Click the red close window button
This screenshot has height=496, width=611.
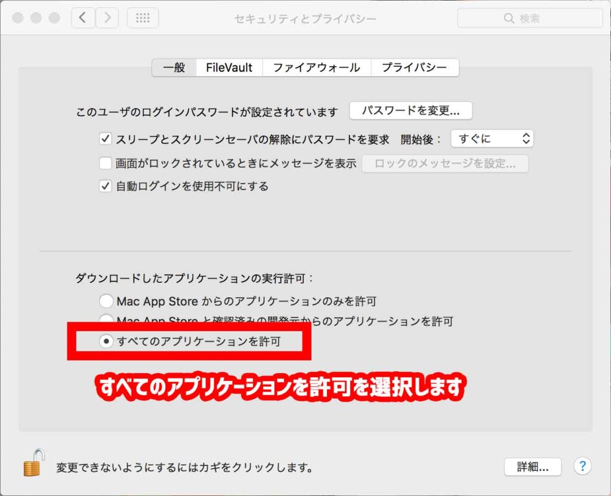click(18, 18)
